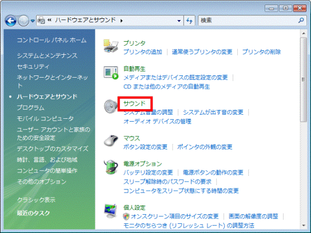The image size is (311, 233).
Task: Select モバイル コンピュータ in sidebar
Action: tap(45, 119)
